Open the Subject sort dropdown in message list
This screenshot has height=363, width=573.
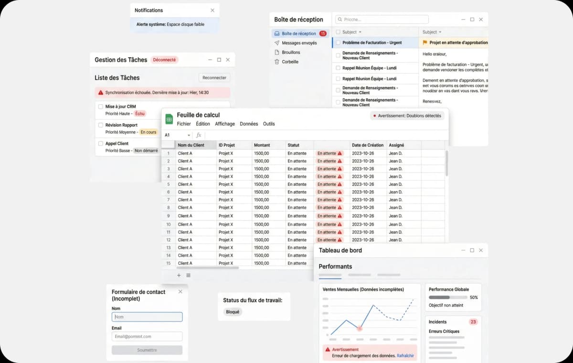tap(359, 32)
